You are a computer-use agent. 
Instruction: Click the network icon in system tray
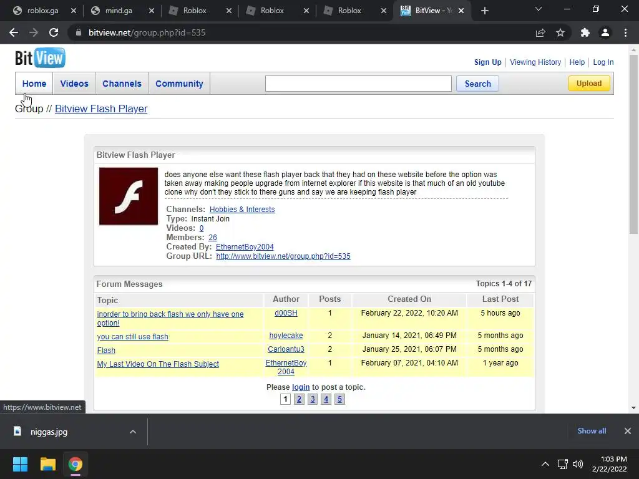563,464
